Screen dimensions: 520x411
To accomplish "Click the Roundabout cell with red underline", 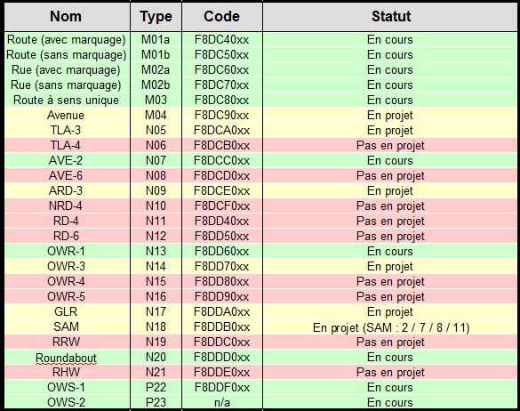I will point(67,358).
